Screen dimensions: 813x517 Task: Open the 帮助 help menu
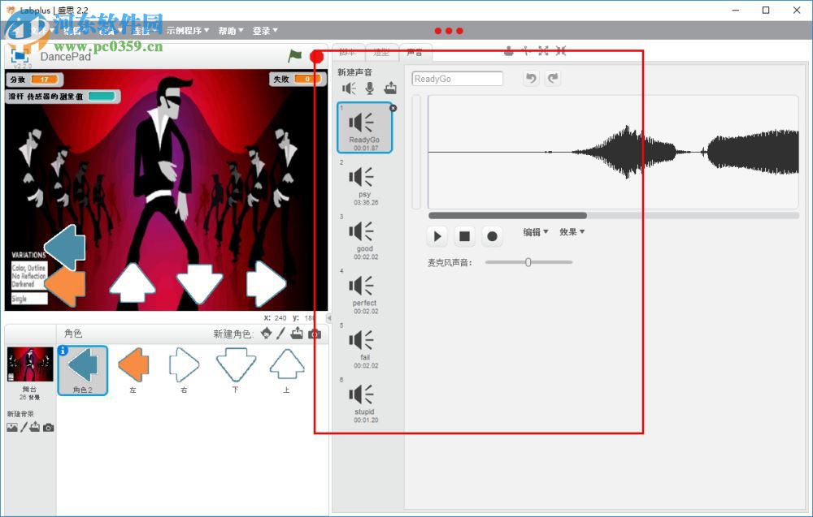pyautogui.click(x=231, y=31)
